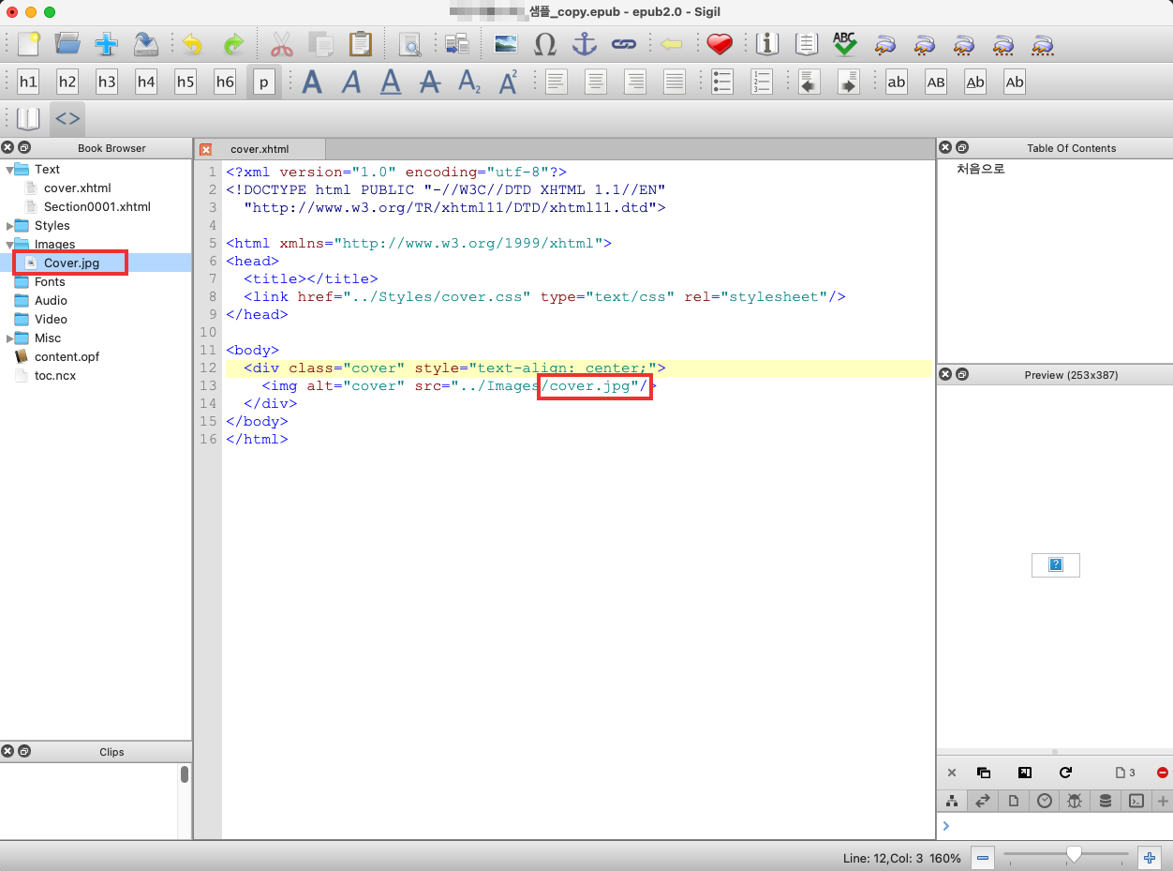The width and height of the screenshot is (1173, 871).
Task: Increase indent level
Action: click(849, 82)
